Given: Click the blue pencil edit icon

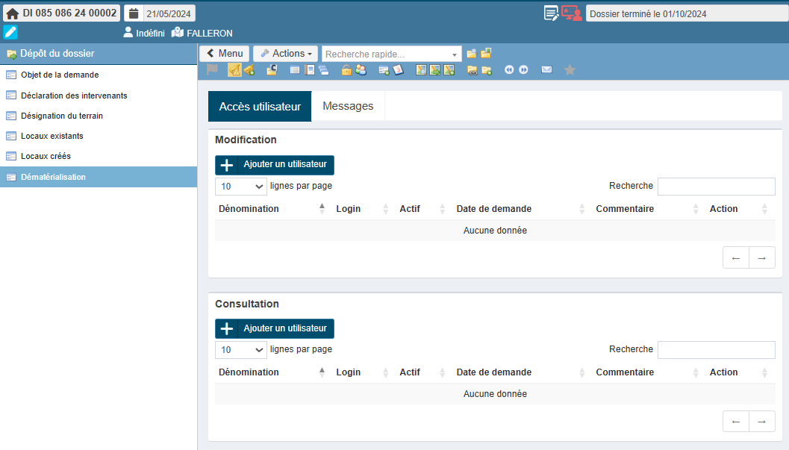Looking at the screenshot, I should pos(10,32).
